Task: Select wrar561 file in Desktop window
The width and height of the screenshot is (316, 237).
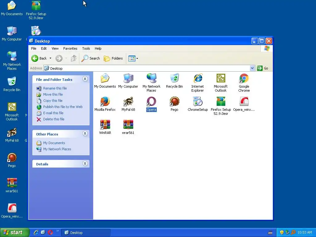Action: [128, 127]
